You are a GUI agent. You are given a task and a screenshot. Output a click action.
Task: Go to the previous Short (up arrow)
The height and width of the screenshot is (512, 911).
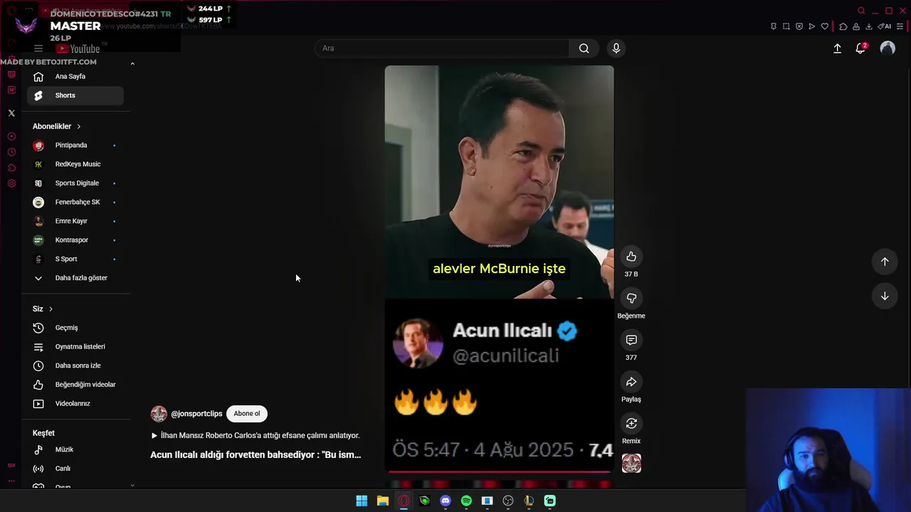(885, 262)
